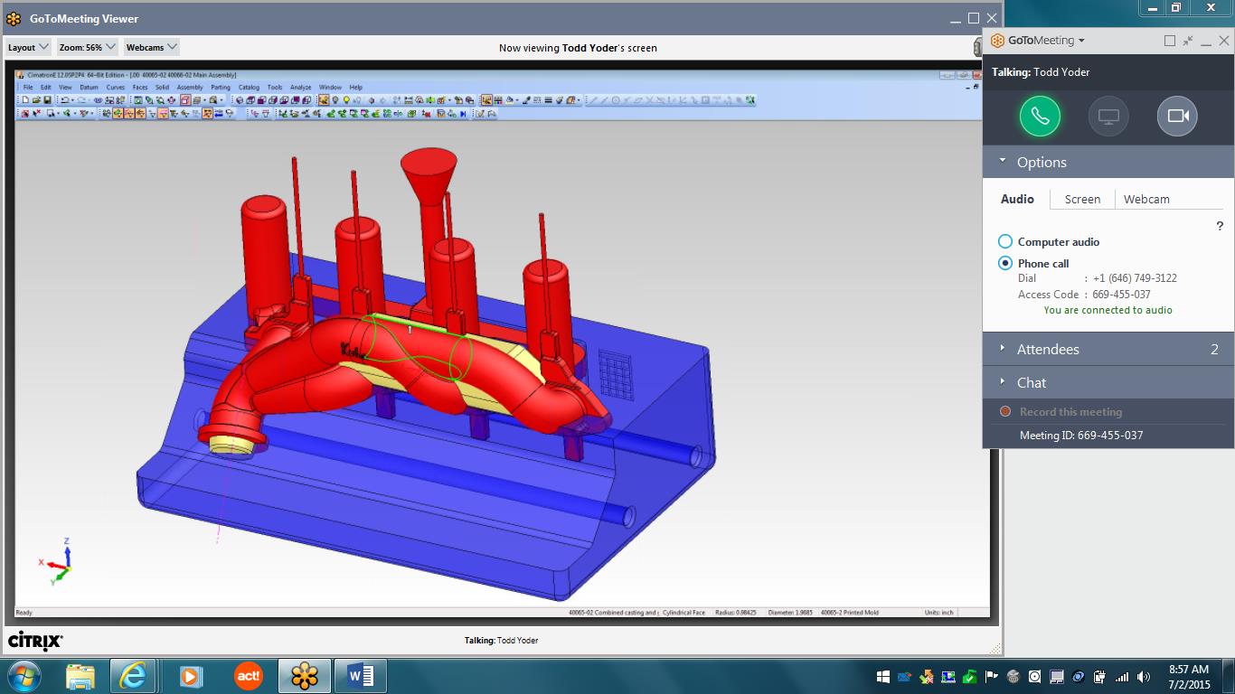The width and height of the screenshot is (1235, 694).
Task: Open the Catalog menu in Cimatron
Action: (x=249, y=88)
